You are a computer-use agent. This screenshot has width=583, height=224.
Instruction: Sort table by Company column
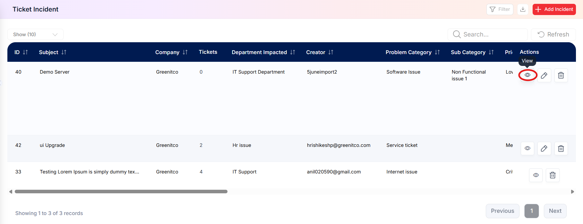185,52
